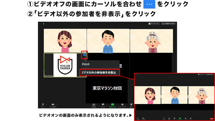Select 'ビデオ以外の参加者を非表示' in the context menu
Viewport: 215px width, 121px height.
(99, 73)
